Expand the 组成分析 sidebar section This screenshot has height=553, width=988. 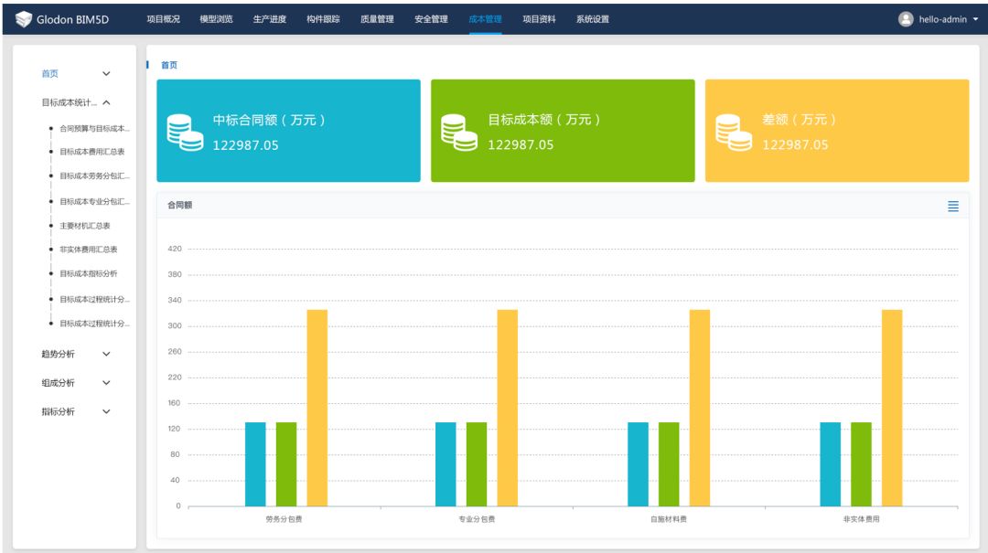click(x=106, y=383)
